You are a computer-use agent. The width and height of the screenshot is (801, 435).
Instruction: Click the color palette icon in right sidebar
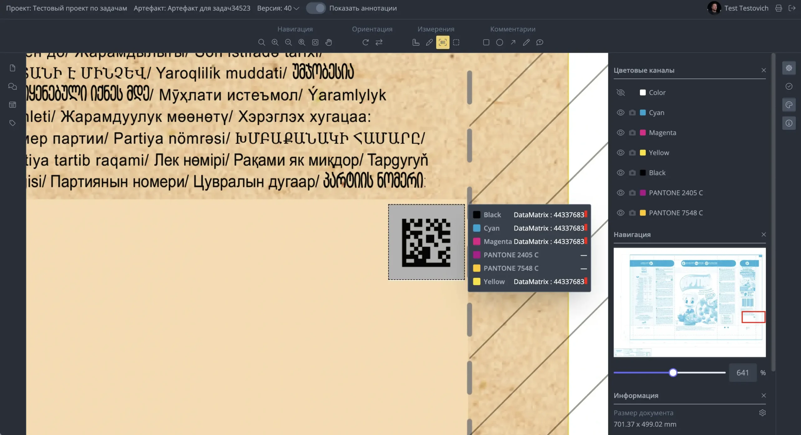(x=789, y=105)
